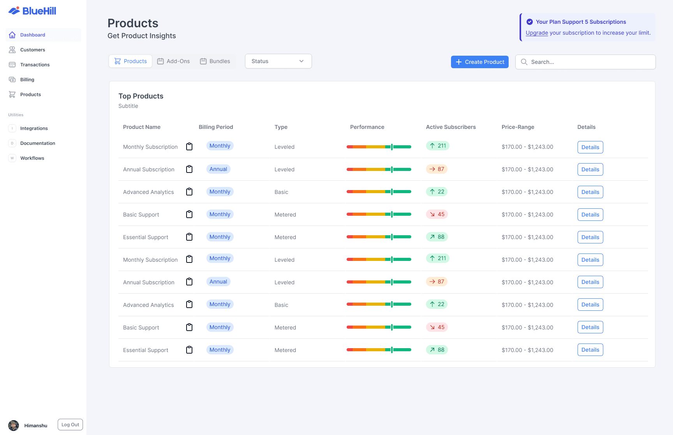Click clipboard icon beside first Basic Support
The width and height of the screenshot is (673, 435).
click(x=189, y=215)
